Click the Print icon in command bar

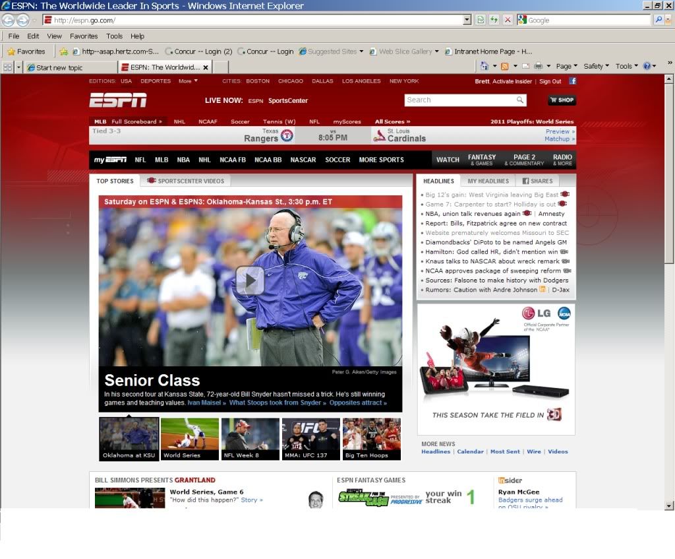tap(538, 66)
